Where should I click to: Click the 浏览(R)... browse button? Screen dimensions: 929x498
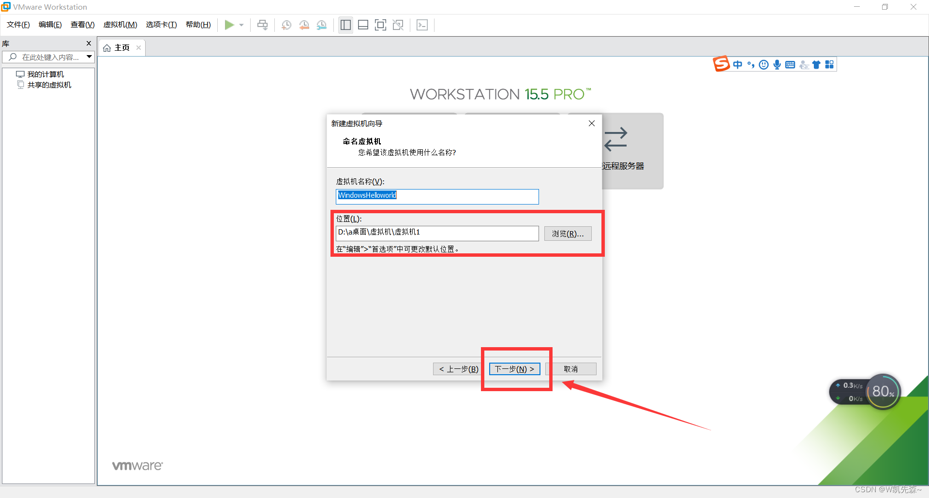point(568,234)
